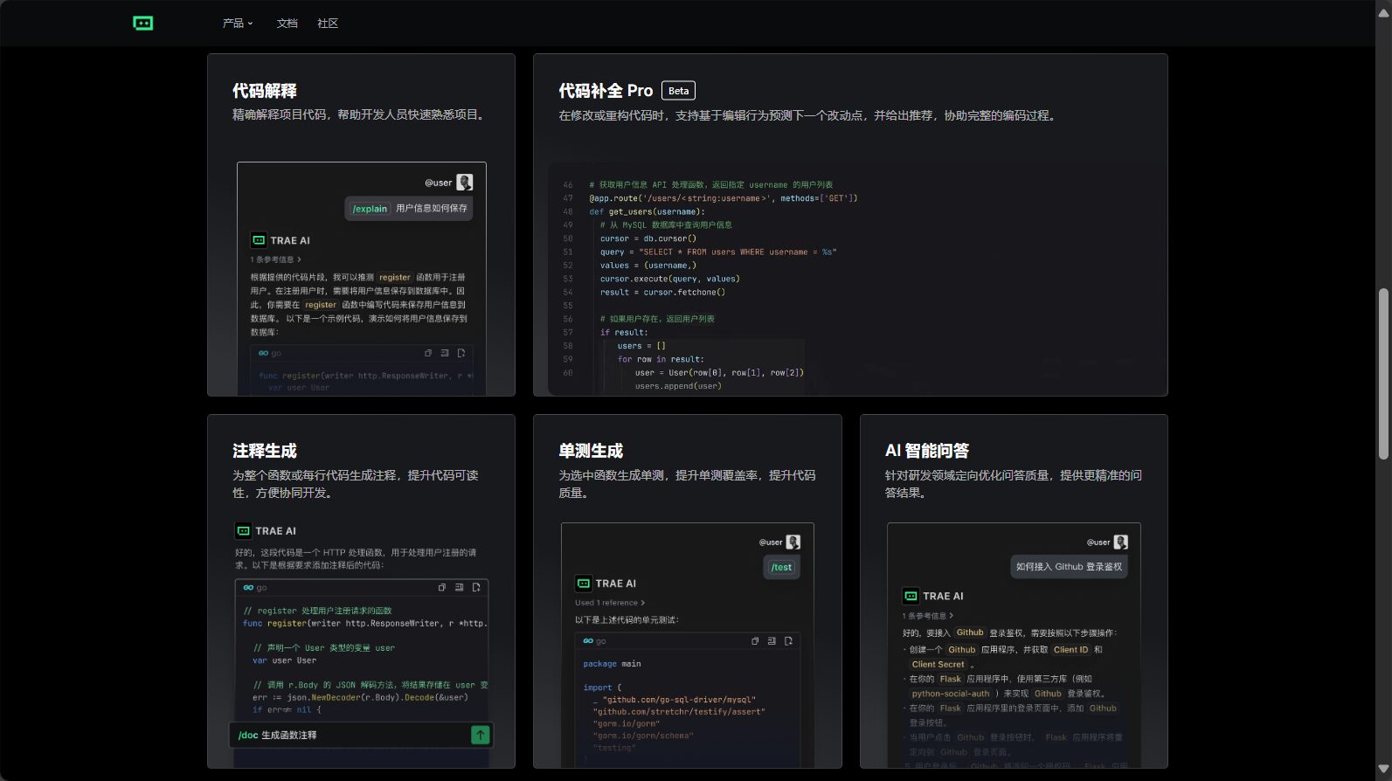This screenshot has width=1392, height=781.
Task: Click the 代码补全 Pro heading
Action: pyautogui.click(x=606, y=91)
